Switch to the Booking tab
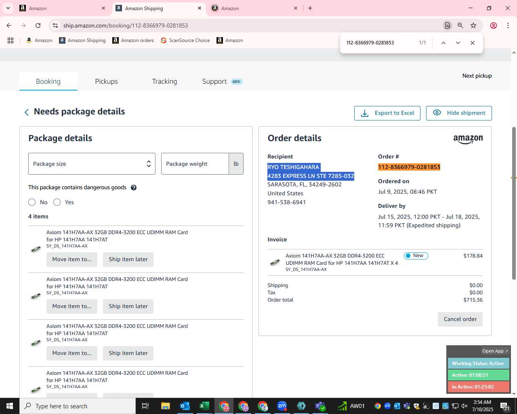 tap(48, 81)
